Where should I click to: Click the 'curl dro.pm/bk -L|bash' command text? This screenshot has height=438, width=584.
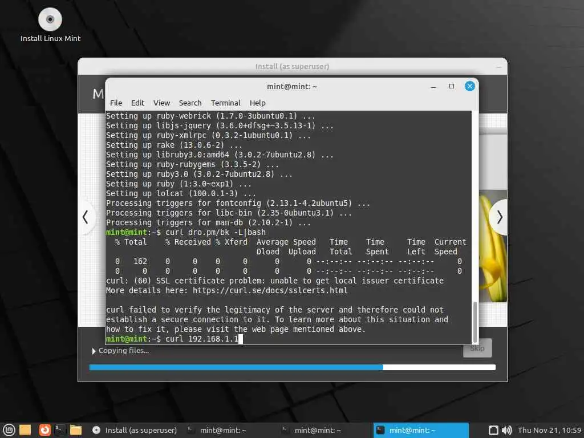click(215, 233)
